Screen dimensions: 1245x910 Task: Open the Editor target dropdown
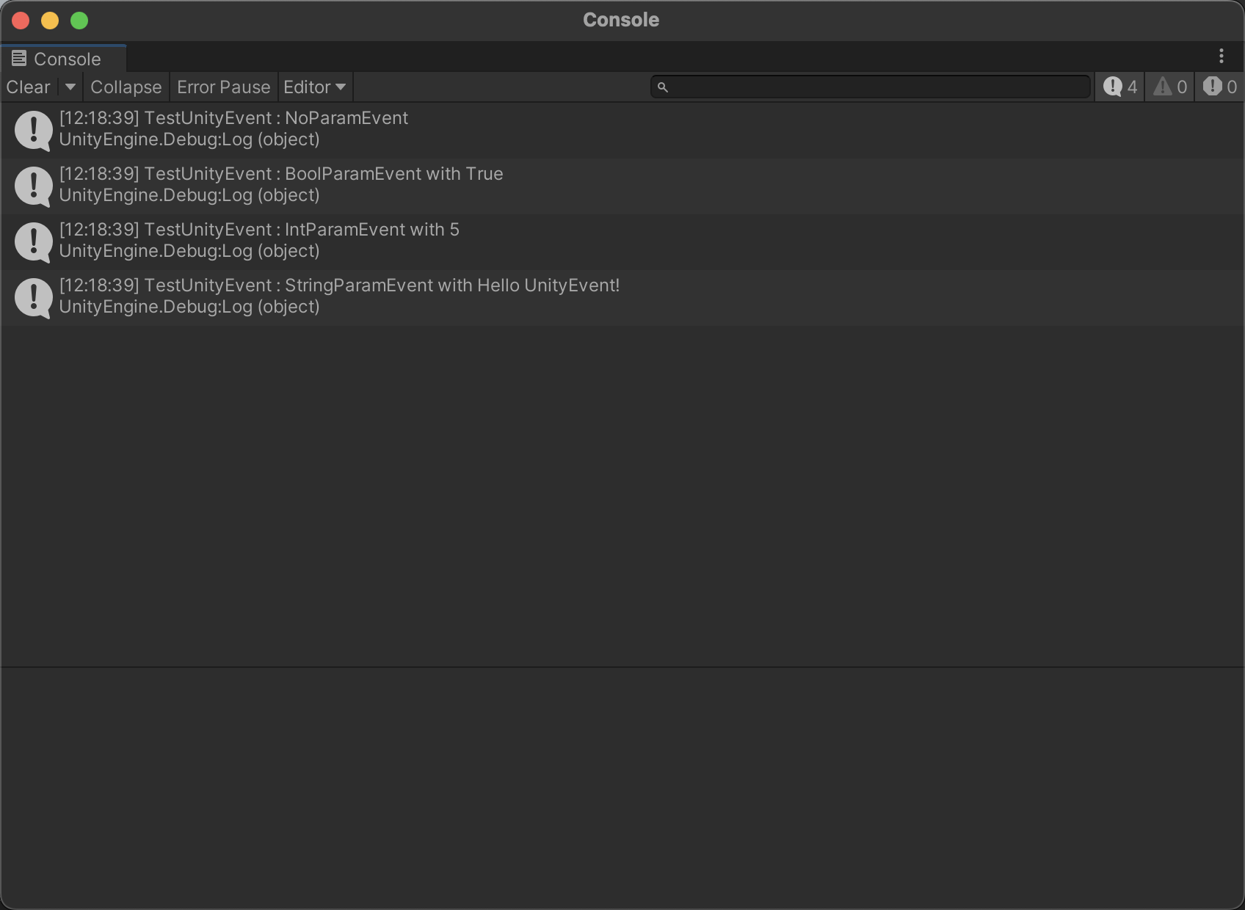[314, 87]
